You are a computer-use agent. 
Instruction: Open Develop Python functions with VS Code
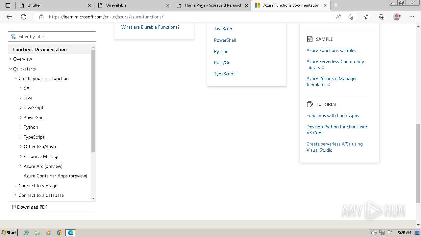click(337, 130)
